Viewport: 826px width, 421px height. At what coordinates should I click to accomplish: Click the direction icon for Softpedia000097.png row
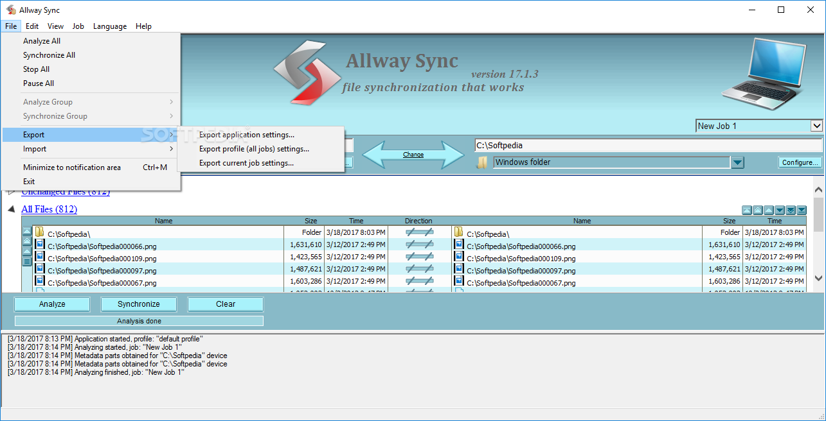(x=419, y=269)
